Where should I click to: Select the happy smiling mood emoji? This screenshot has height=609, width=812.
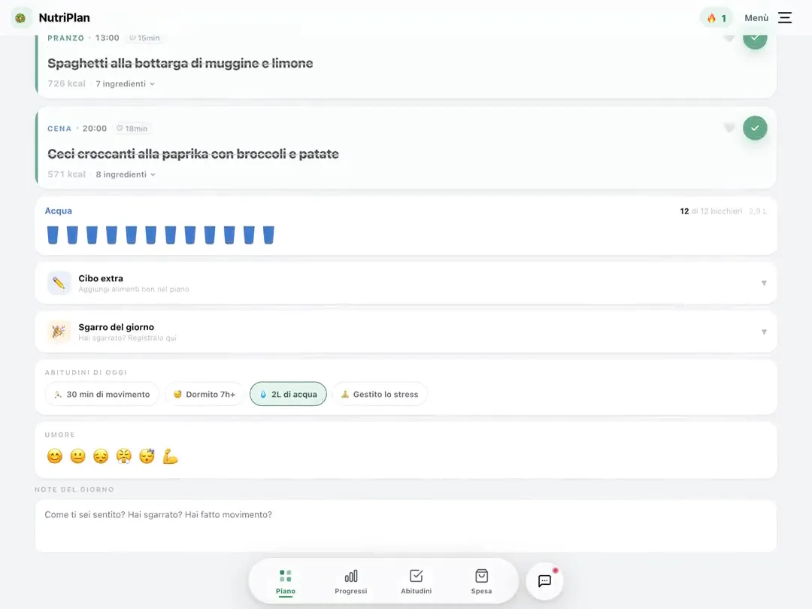tap(54, 456)
